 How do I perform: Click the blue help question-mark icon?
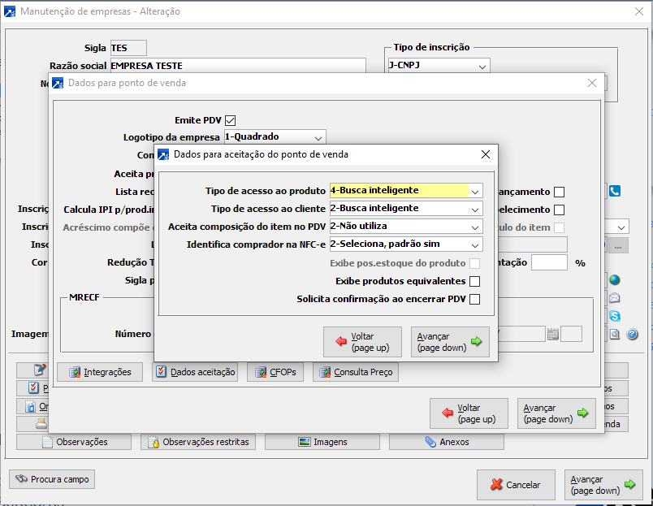tap(632, 334)
